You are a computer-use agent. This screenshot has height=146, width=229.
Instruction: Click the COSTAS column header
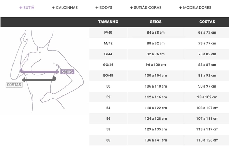pos(207,22)
